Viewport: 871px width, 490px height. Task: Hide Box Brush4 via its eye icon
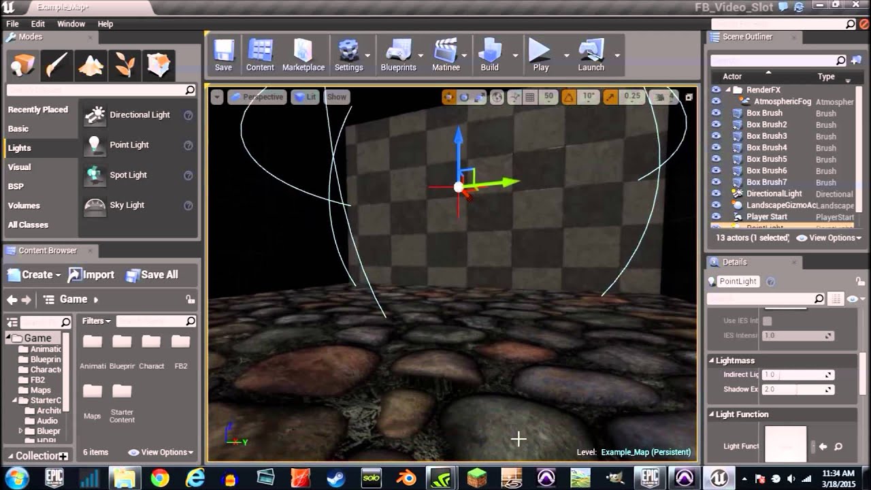coord(716,148)
